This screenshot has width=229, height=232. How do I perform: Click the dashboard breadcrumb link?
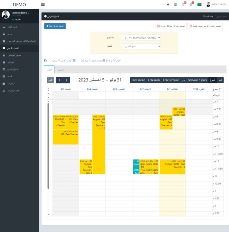[208, 16]
